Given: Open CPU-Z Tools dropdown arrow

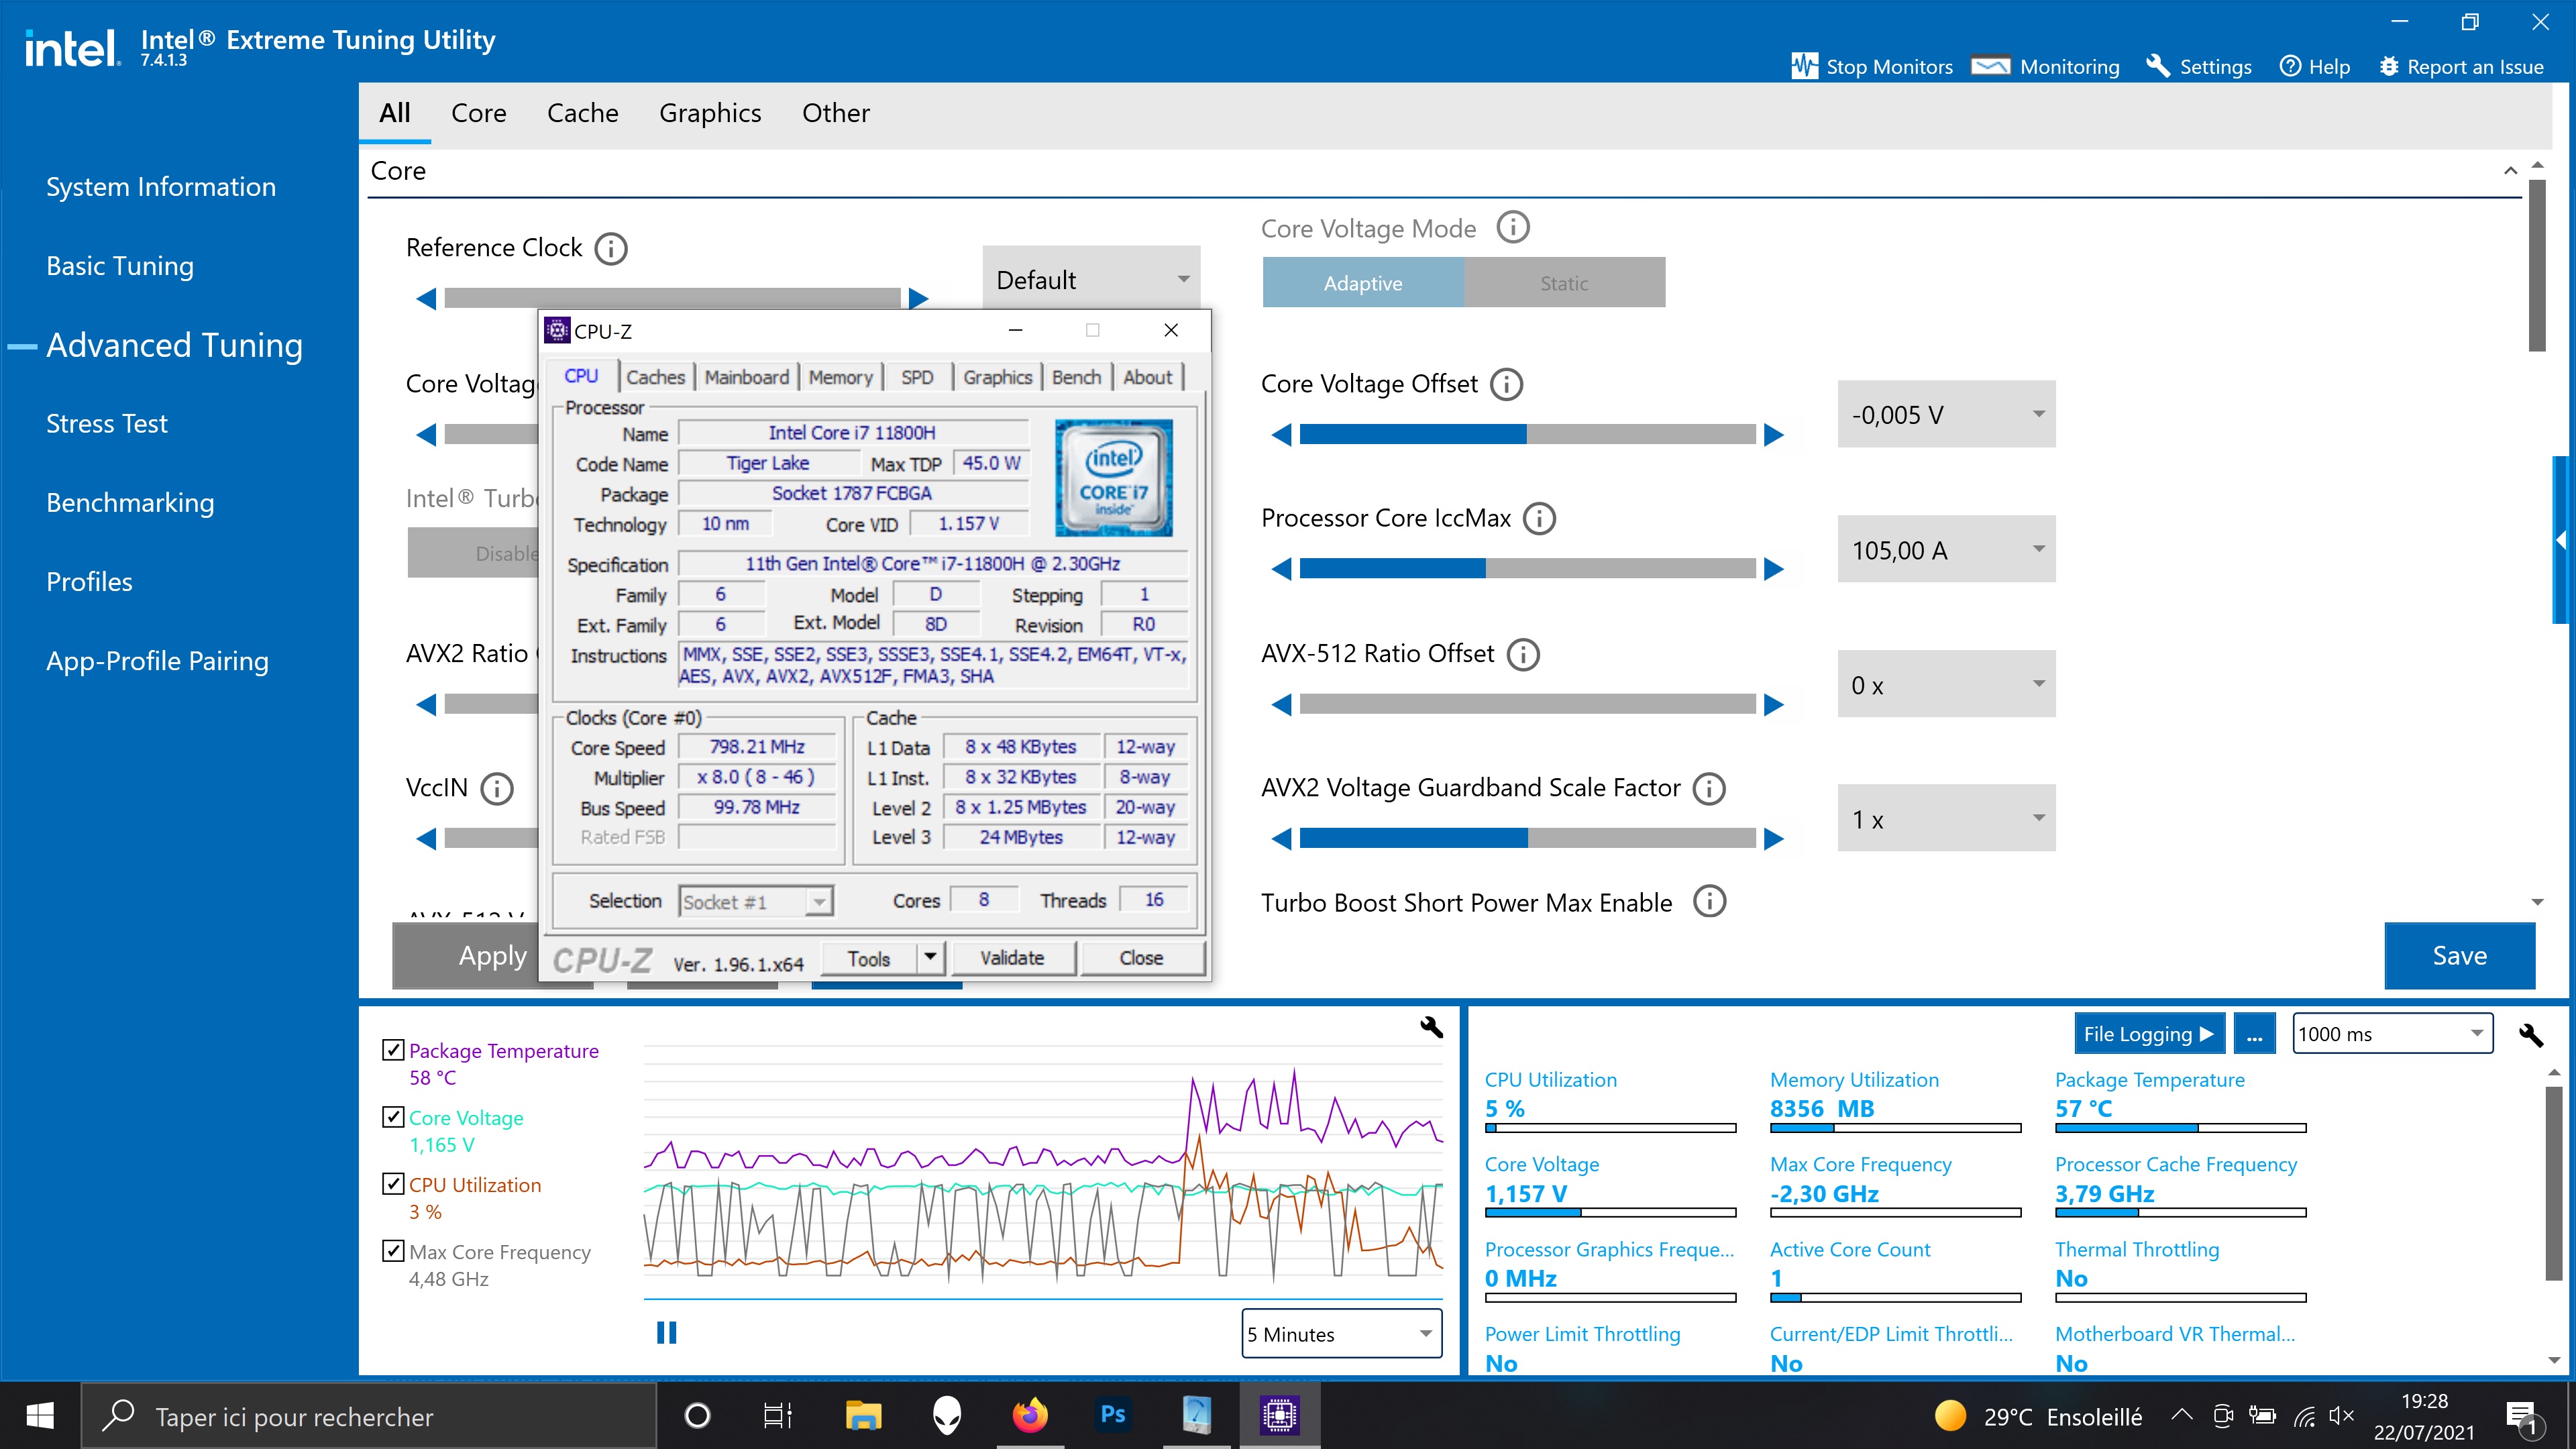Looking at the screenshot, I should pos(930,957).
